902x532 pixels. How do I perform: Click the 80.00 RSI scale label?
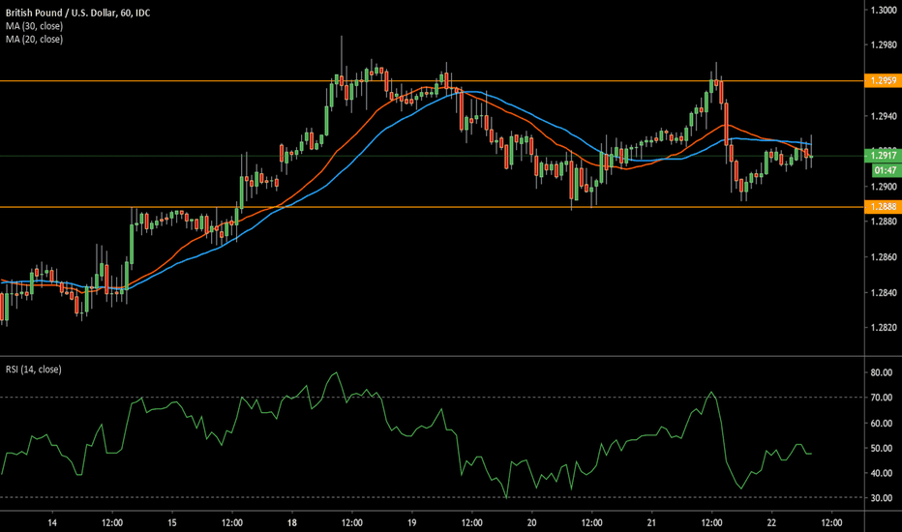tap(880, 371)
